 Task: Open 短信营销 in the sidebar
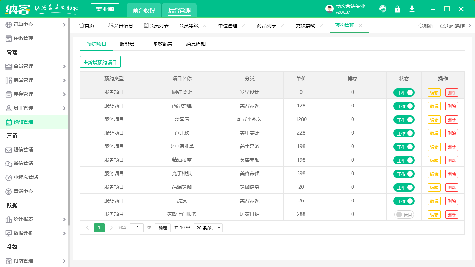click(x=8, y=149)
